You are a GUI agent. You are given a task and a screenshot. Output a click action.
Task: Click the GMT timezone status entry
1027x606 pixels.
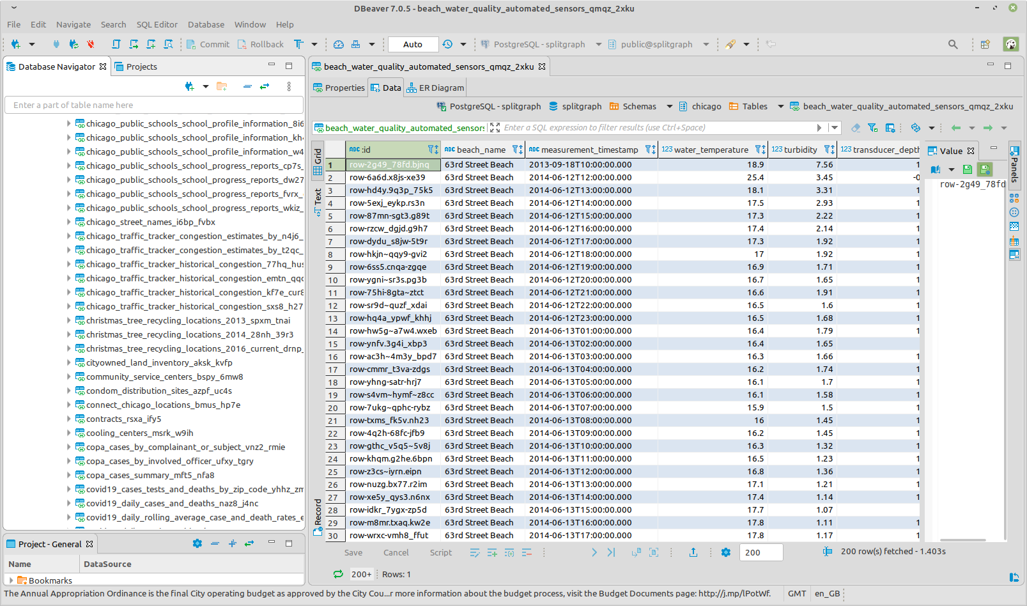[x=797, y=593]
